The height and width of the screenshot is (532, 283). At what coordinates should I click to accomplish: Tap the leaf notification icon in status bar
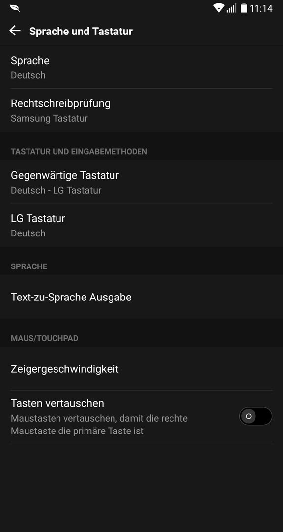15,8
